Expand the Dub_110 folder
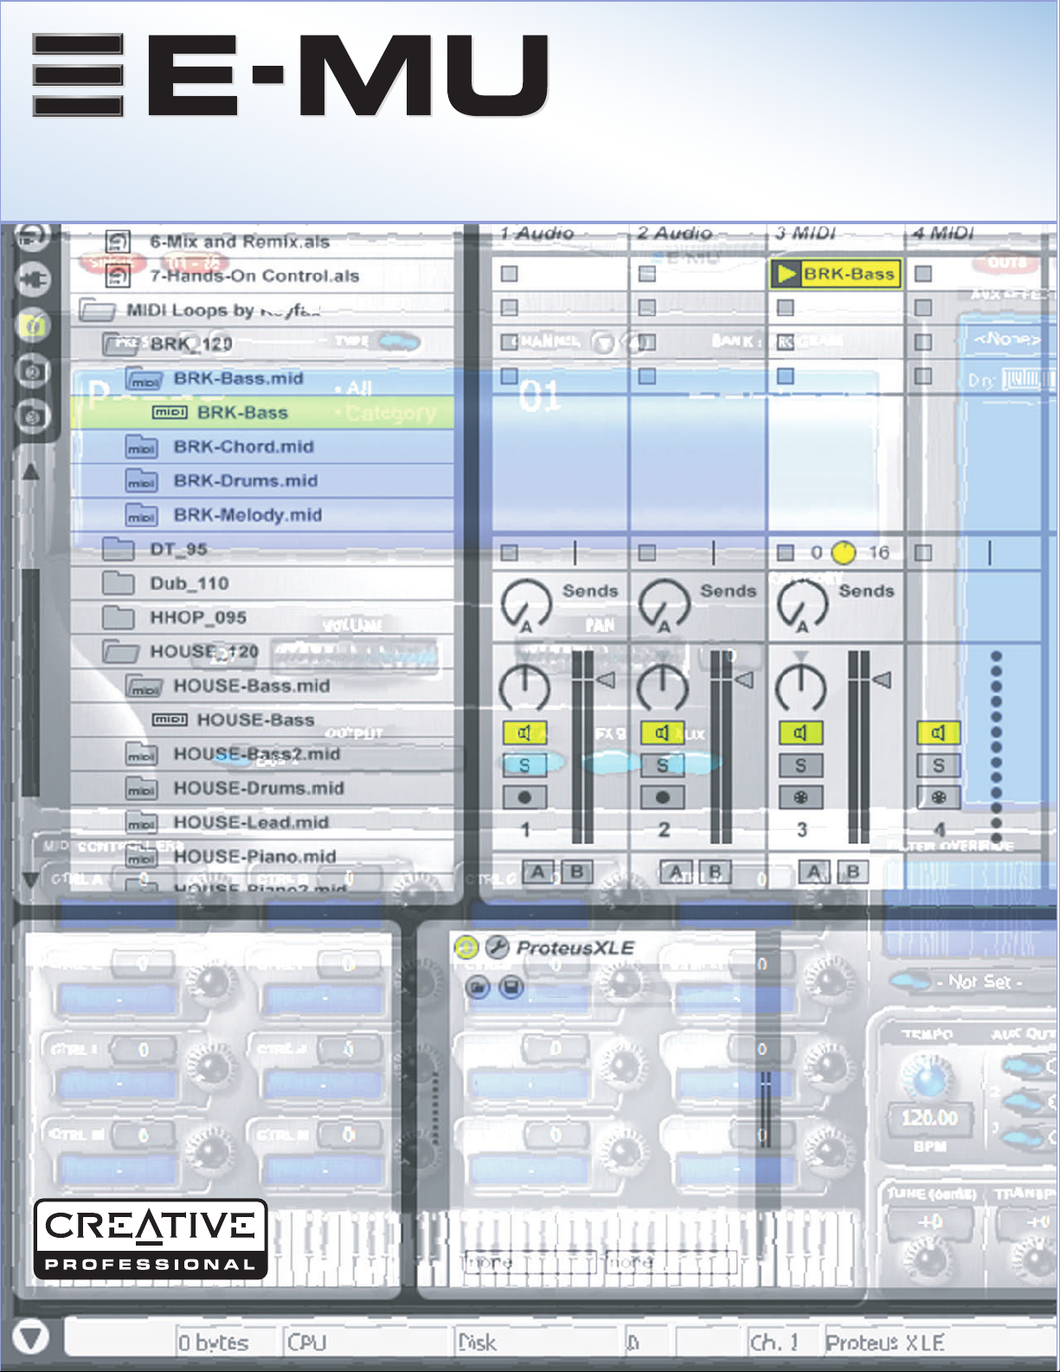 pyautogui.click(x=119, y=583)
